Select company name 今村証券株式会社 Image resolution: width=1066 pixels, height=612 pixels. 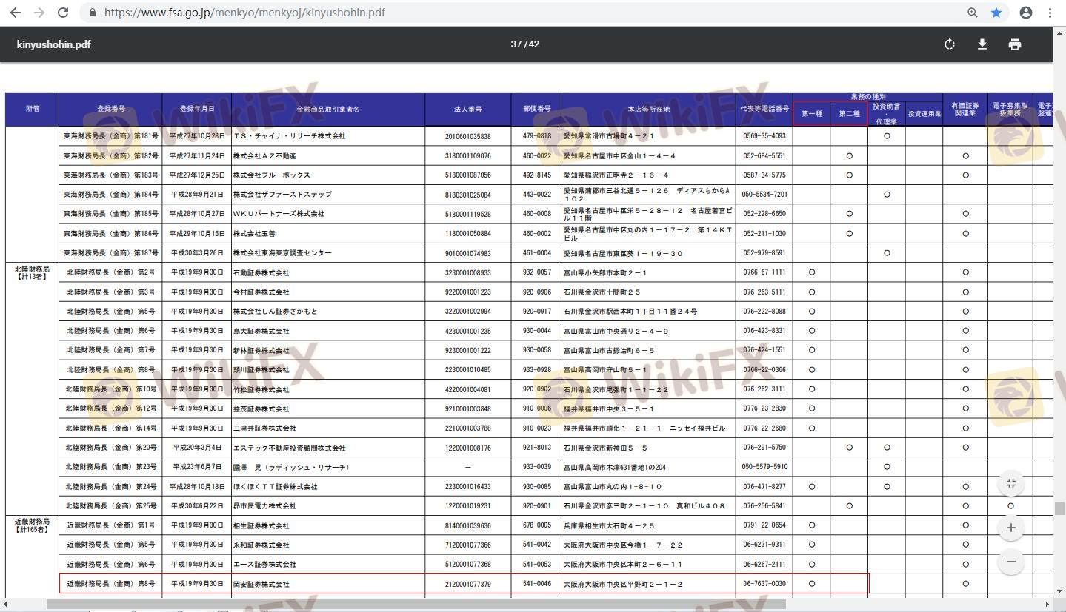click(x=261, y=292)
